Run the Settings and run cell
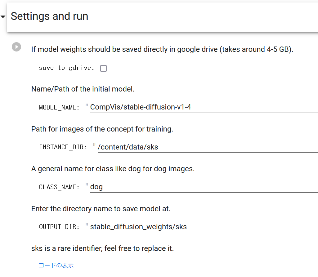Screen dimensions: 318x277 coord(16,47)
